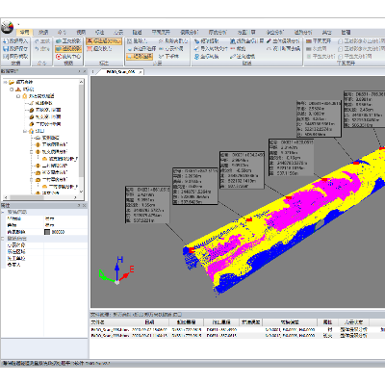The width and height of the screenshot is (385, 385).
Task: Click the red target rotation-center icon
Action: pos(59,57)
